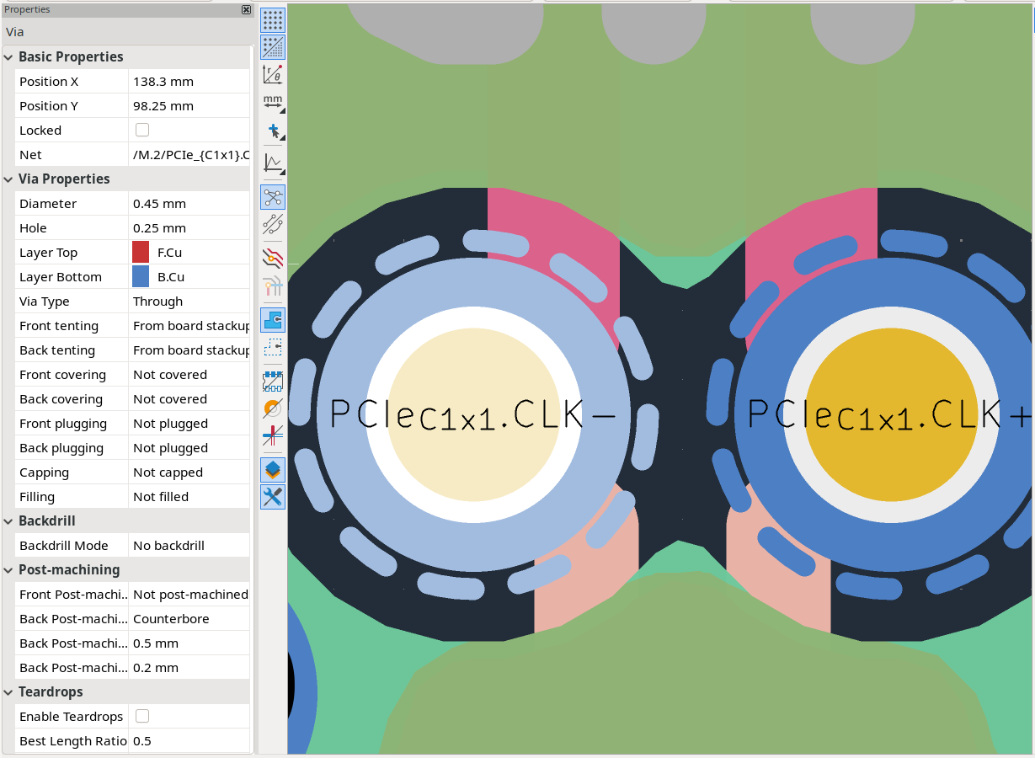Close the Properties panel

(x=246, y=9)
